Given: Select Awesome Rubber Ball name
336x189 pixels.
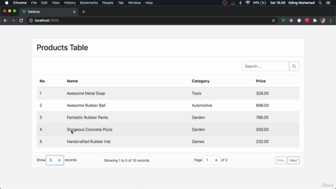Looking at the screenshot, I should coord(86,105).
